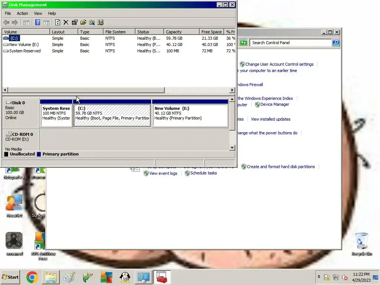
Task: Sort by the Status column header
Action: [x=149, y=32]
